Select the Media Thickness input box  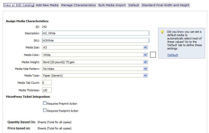pos(47,90)
